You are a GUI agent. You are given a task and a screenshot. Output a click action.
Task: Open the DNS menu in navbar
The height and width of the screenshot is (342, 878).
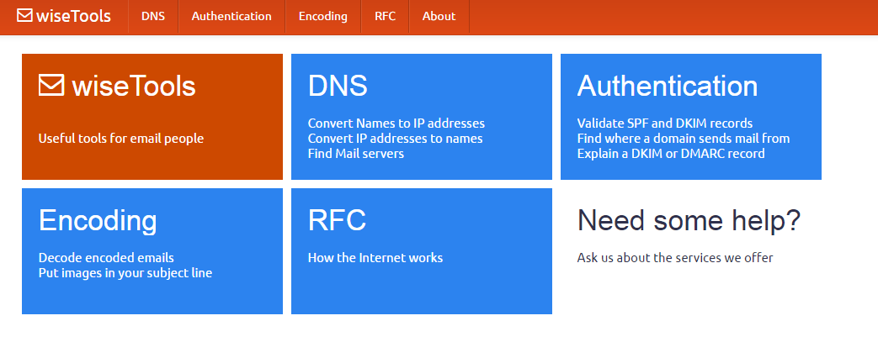(153, 16)
